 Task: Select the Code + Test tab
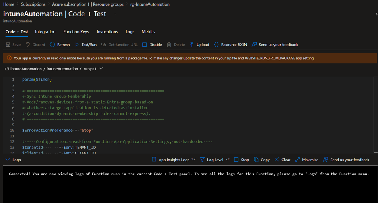pyautogui.click(x=16, y=32)
